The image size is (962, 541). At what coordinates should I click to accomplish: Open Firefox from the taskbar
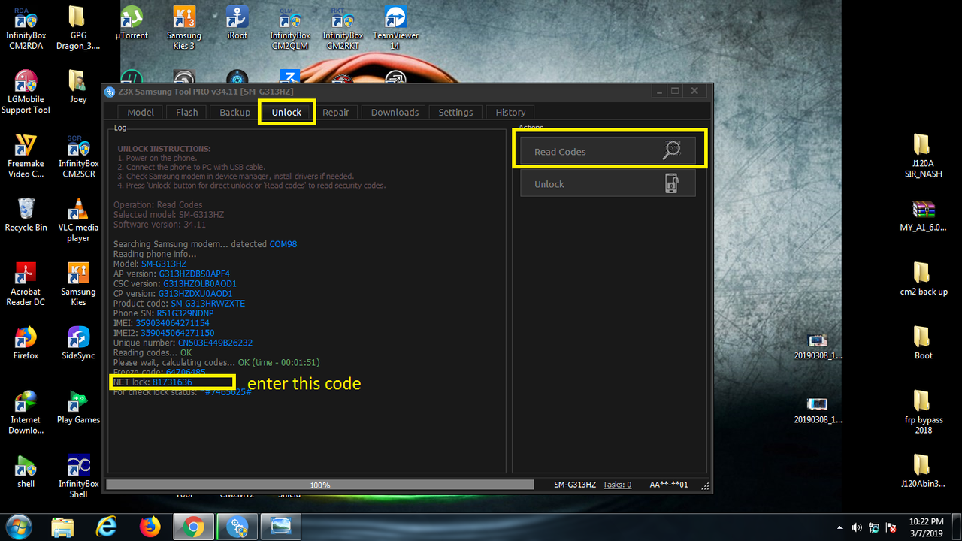pos(150,527)
